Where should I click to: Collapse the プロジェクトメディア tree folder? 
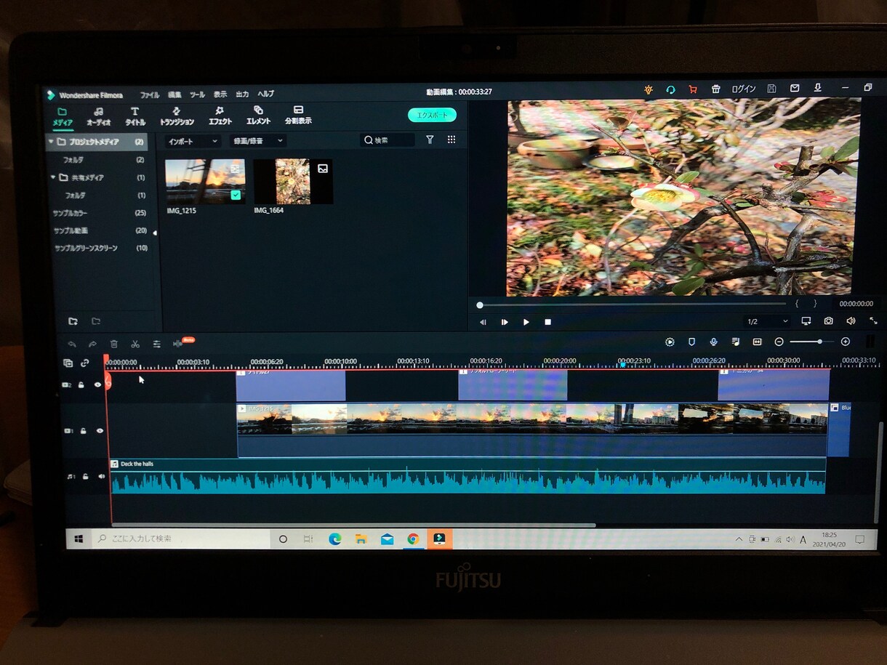pyautogui.click(x=51, y=142)
